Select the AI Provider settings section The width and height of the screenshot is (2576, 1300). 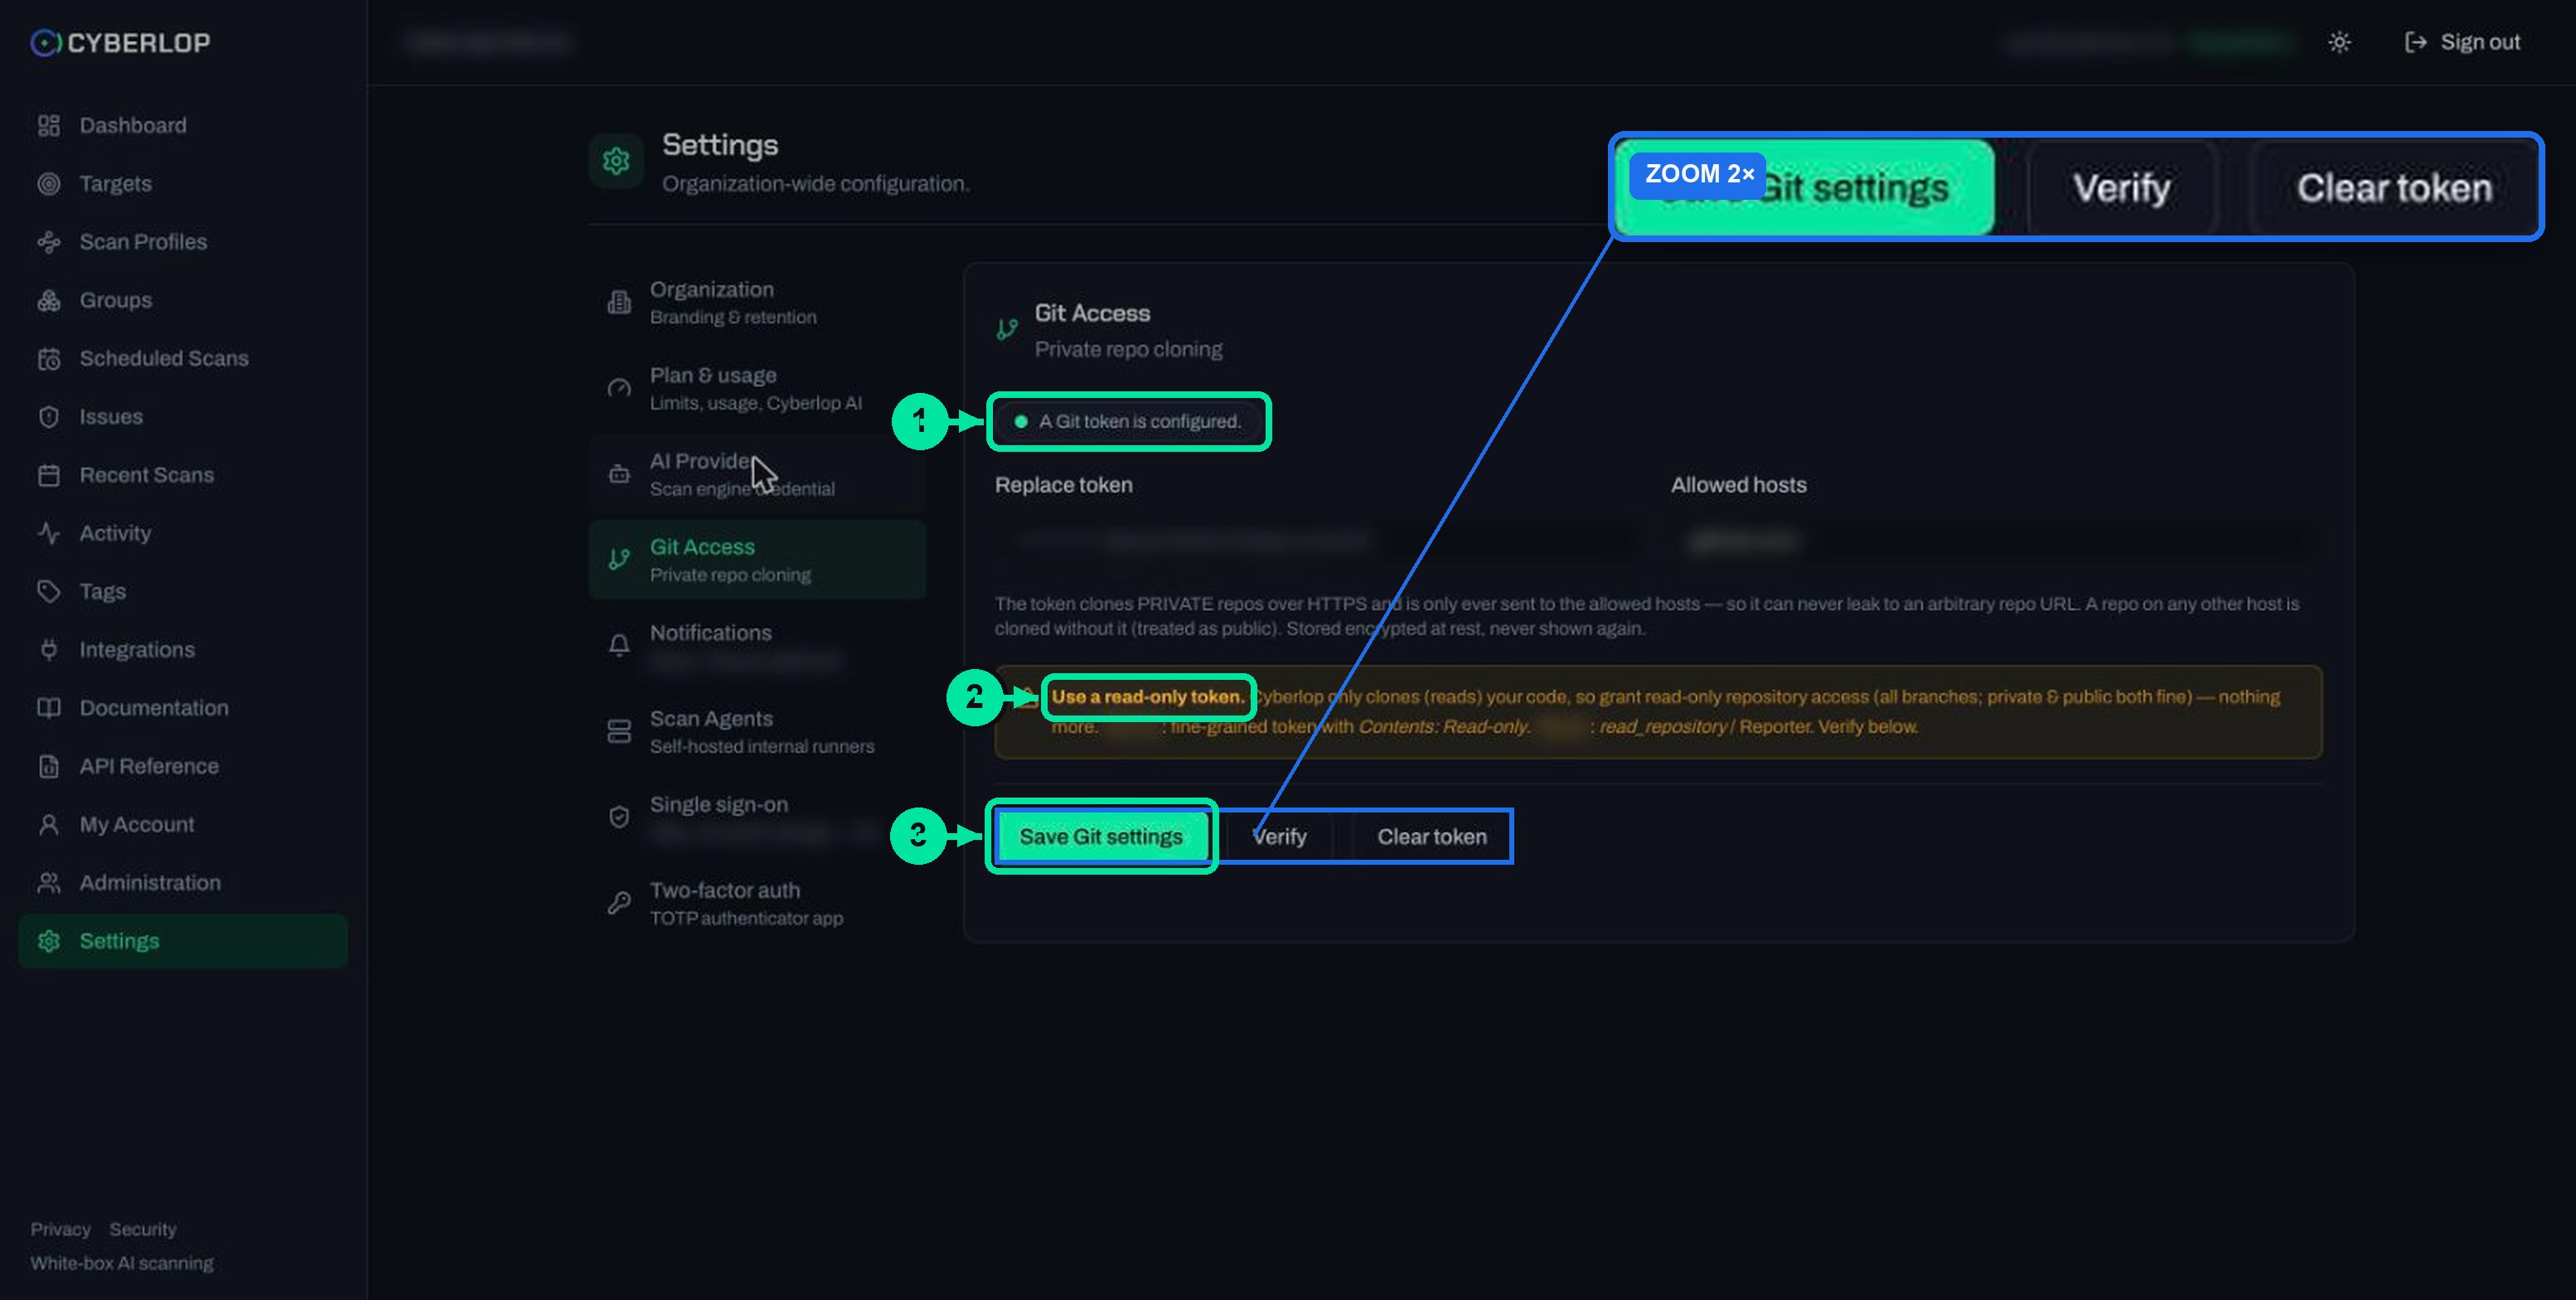757,474
